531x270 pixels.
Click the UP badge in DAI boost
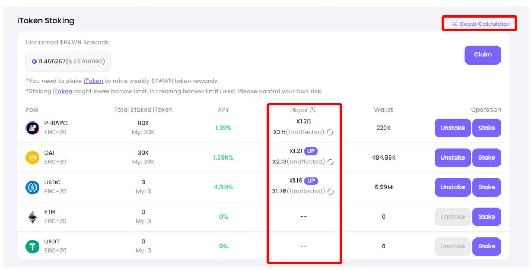click(310, 151)
